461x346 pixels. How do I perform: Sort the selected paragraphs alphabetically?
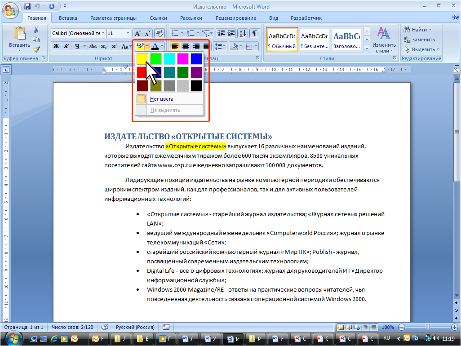coord(243,33)
